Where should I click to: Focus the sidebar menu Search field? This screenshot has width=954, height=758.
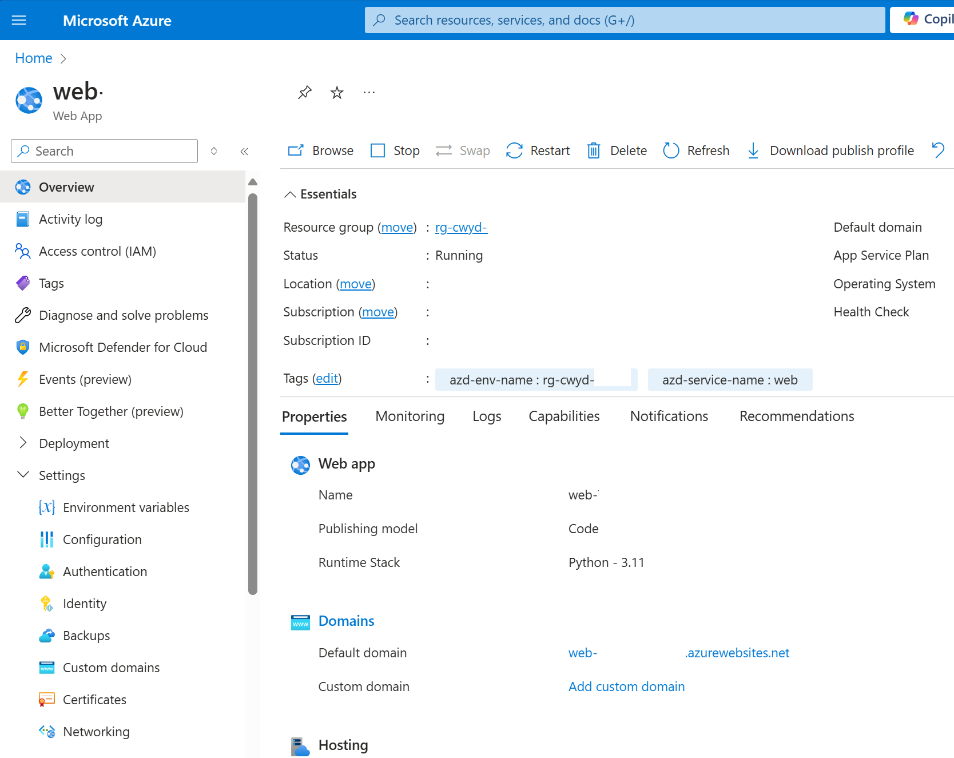pyautogui.click(x=104, y=151)
